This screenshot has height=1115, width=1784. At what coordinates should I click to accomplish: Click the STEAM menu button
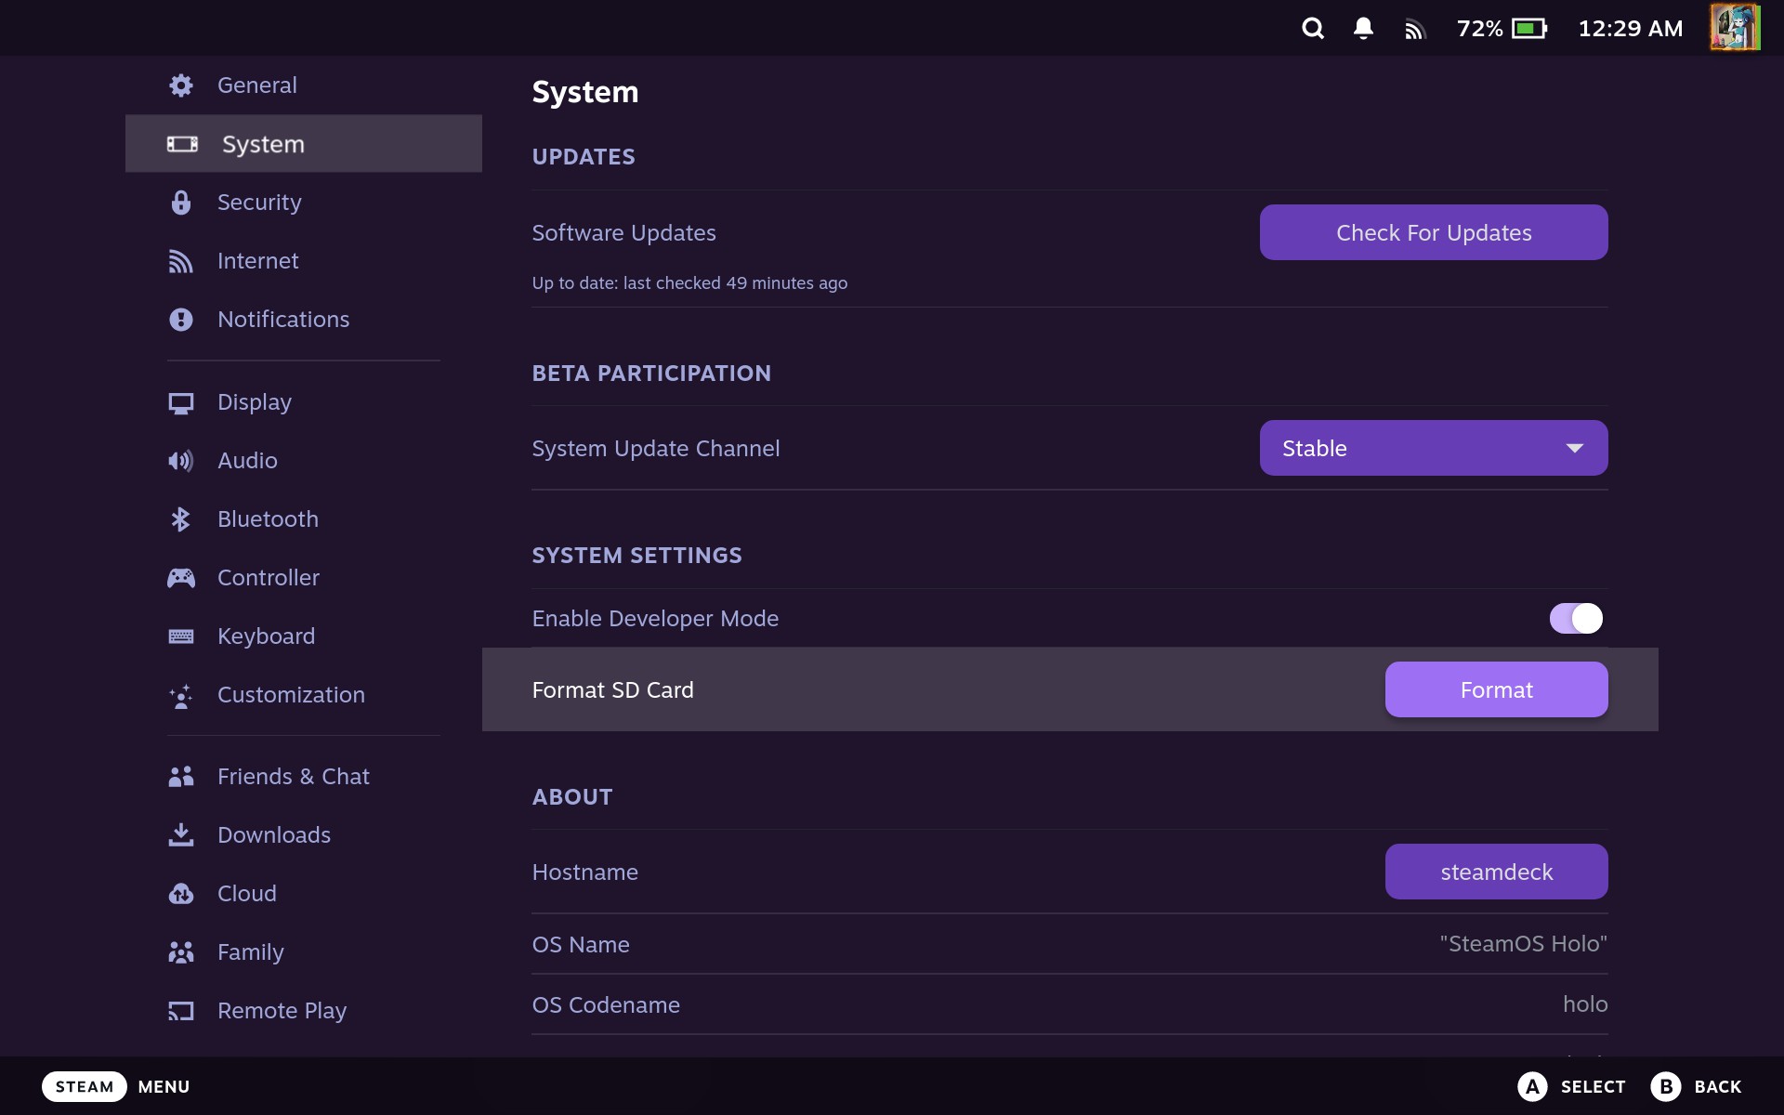[x=85, y=1086]
